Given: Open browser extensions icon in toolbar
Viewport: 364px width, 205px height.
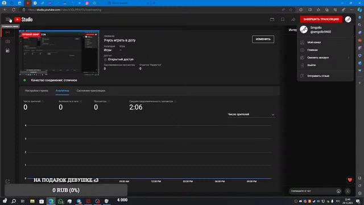Looking at the screenshot, I should [301, 10].
